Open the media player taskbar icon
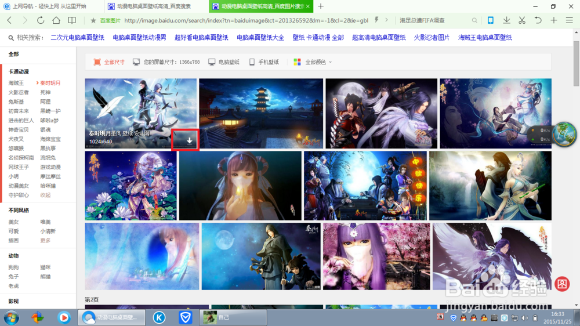Screen dimensions: 580x326 tap(64, 317)
